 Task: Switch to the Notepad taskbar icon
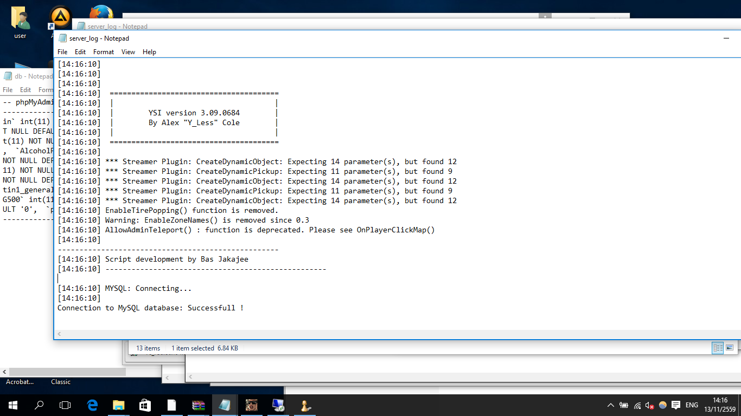coord(224,405)
